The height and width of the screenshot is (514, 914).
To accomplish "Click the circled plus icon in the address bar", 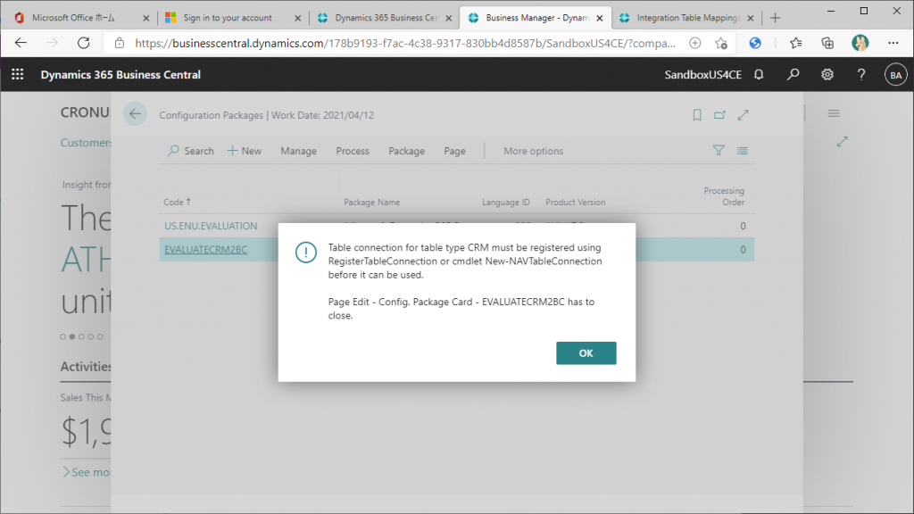I will [x=694, y=43].
